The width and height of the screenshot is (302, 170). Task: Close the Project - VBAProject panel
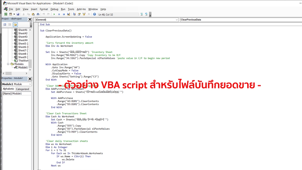(x=30, y=19)
